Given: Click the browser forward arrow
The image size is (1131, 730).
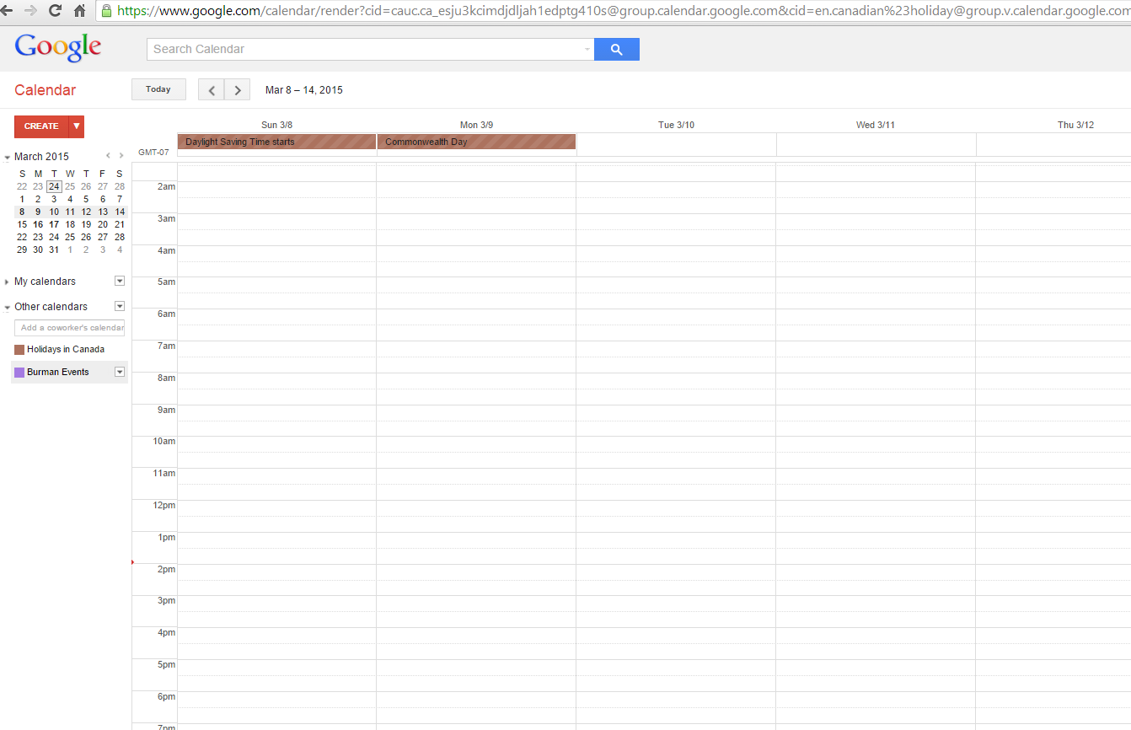Looking at the screenshot, I should [x=31, y=11].
